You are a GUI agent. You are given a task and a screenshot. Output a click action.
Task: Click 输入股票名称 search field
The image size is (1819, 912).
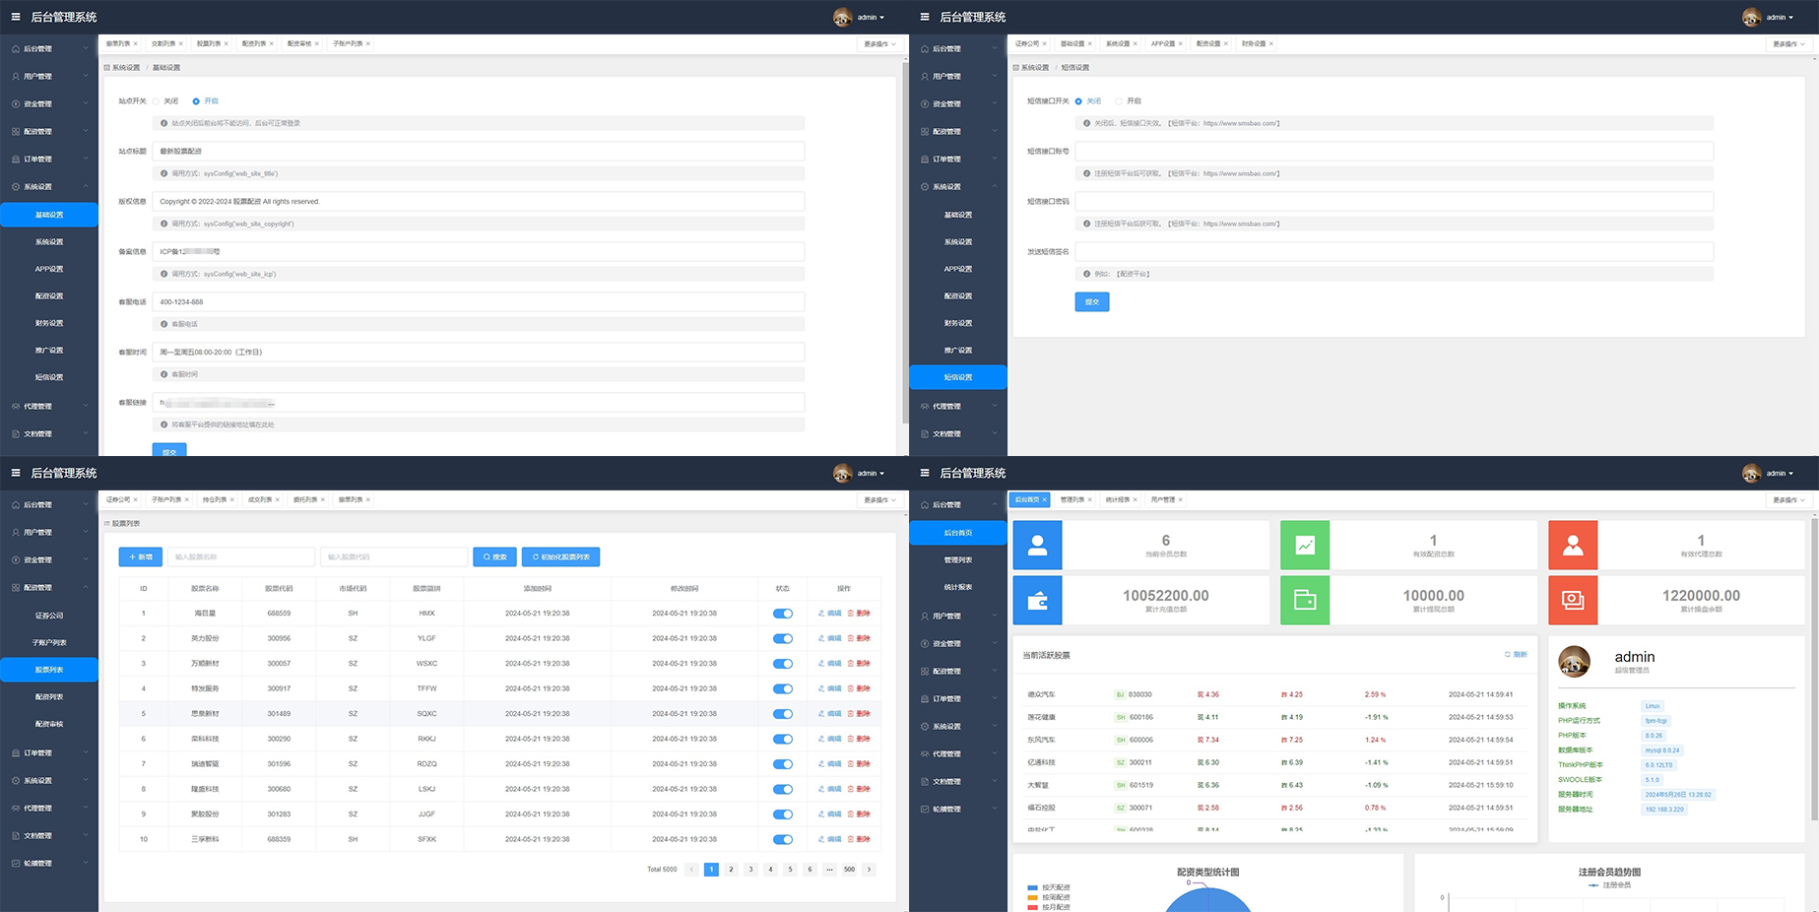tap(241, 557)
